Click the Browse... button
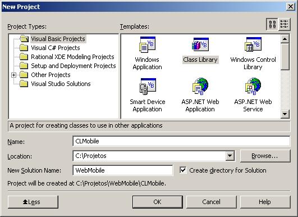The image size is (298, 217). coord(265,156)
